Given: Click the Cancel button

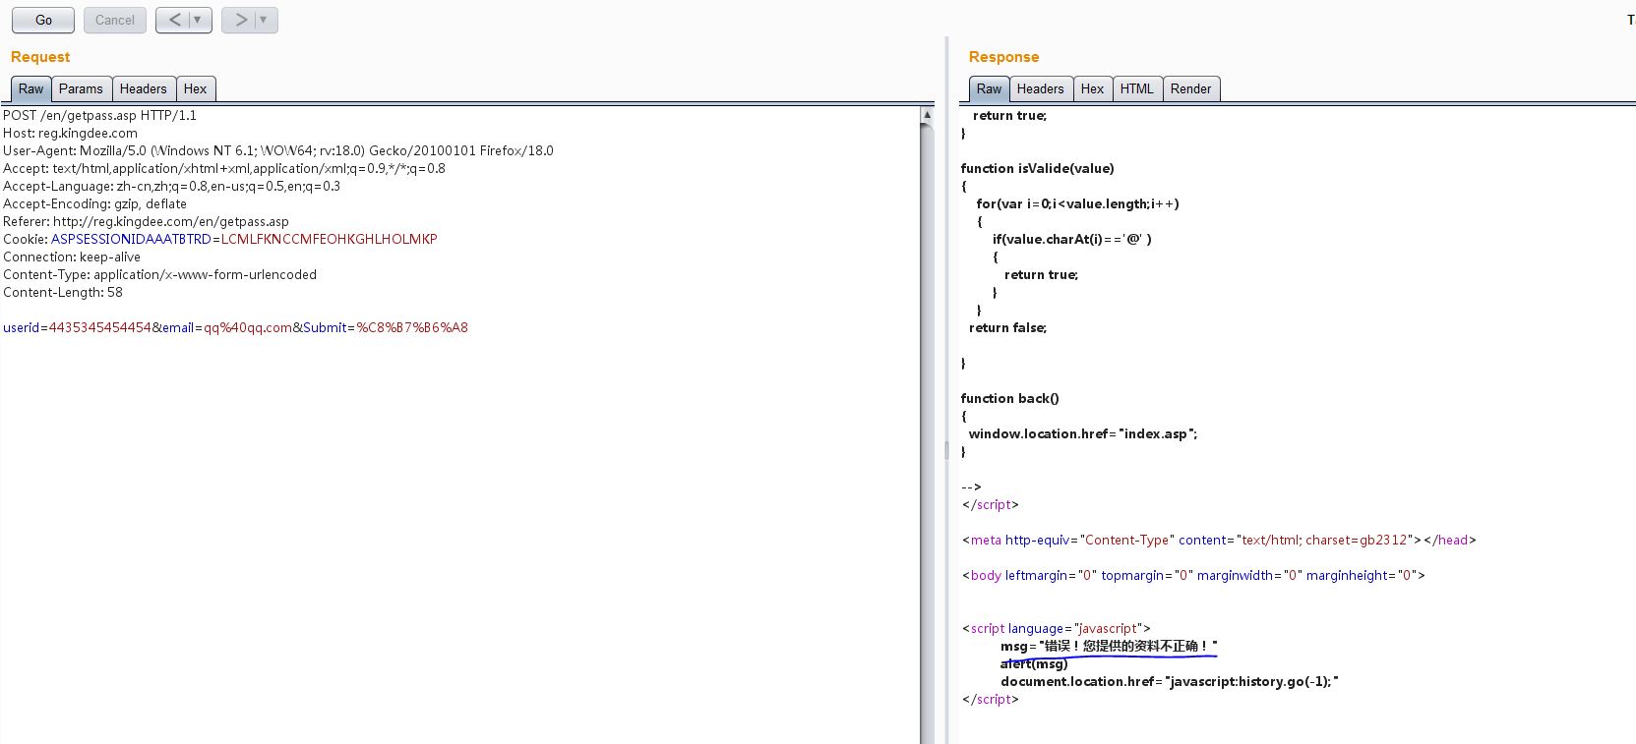Looking at the screenshot, I should [115, 20].
